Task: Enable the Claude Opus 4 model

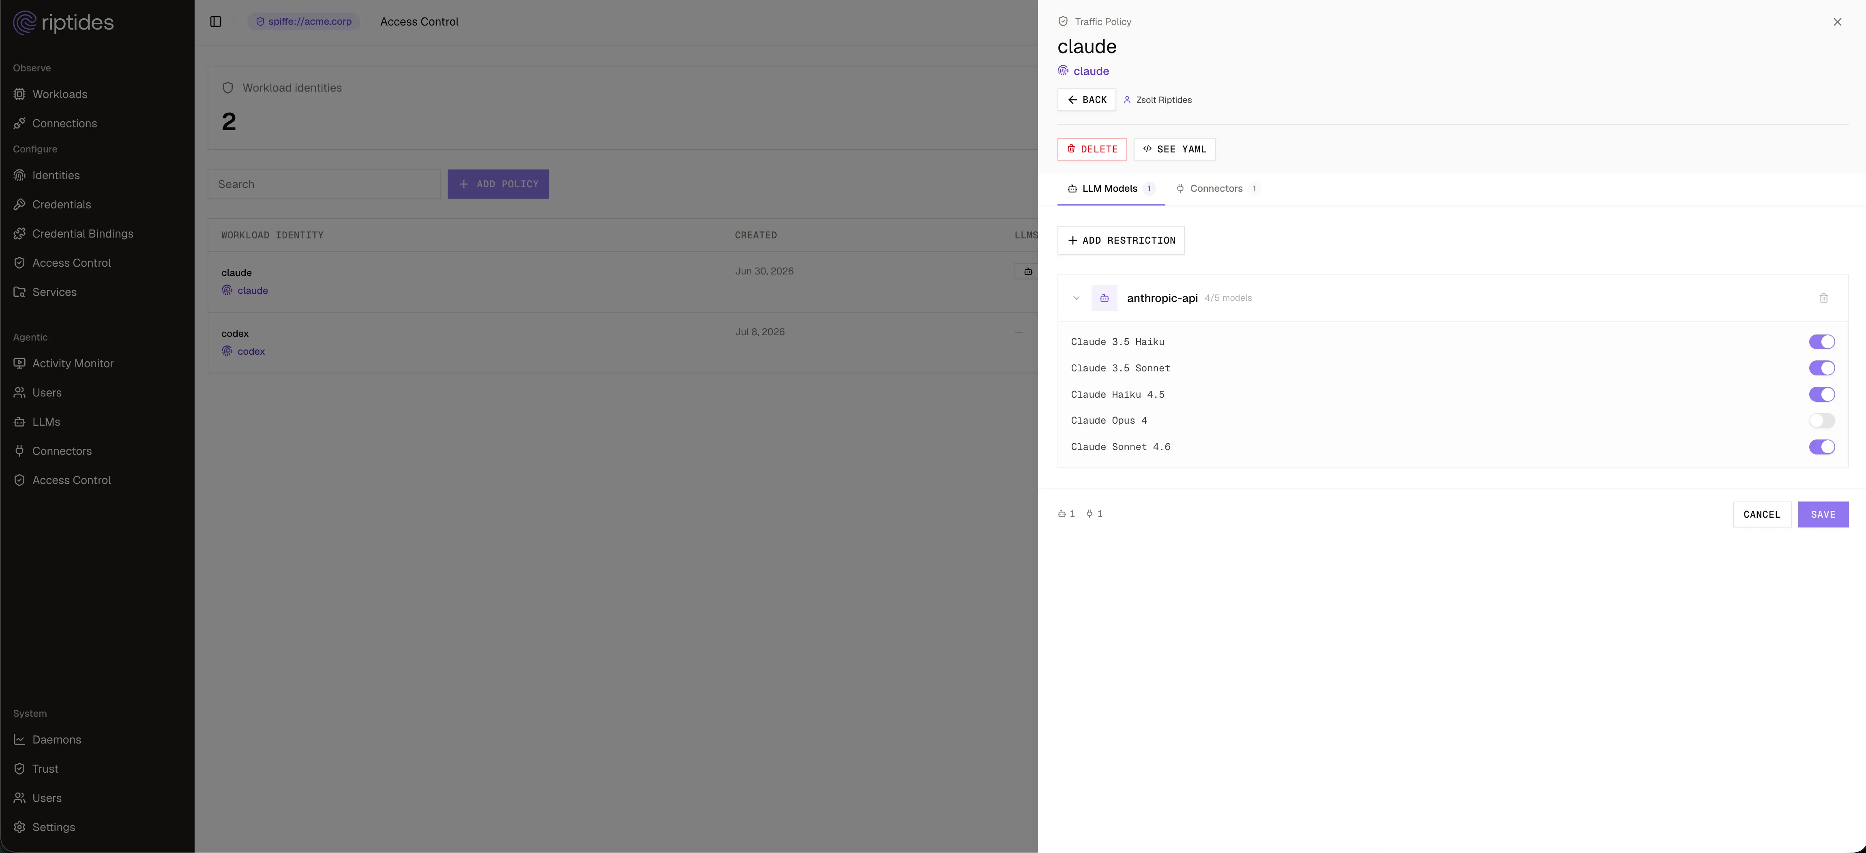Action: [x=1821, y=420]
